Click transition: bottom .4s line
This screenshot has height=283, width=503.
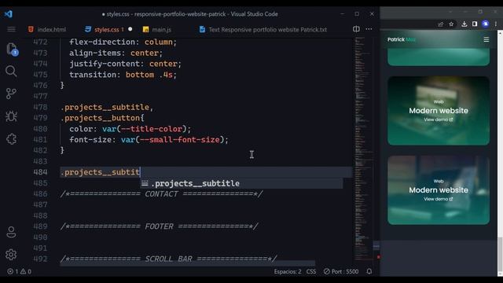click(x=123, y=75)
